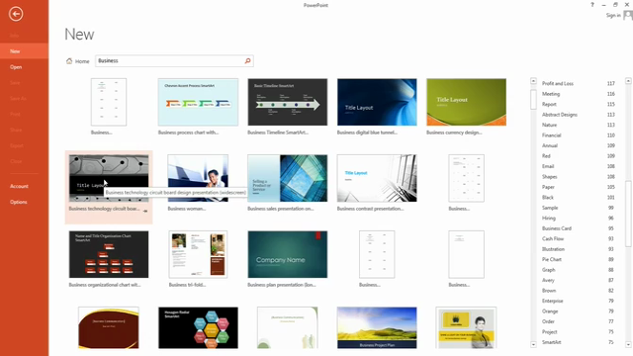The image size is (633, 356).
Task: Open the Business woman template
Action: pyautogui.click(x=198, y=178)
